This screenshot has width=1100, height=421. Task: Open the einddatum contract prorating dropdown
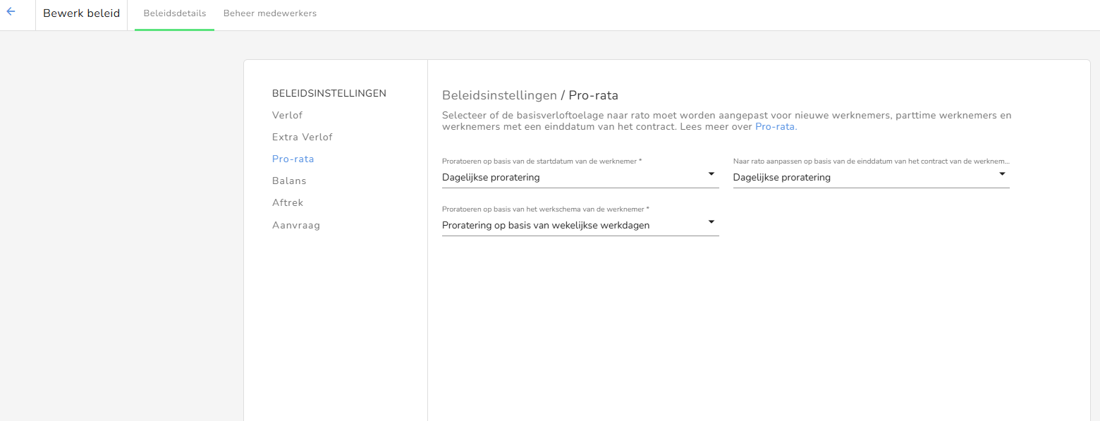tap(872, 177)
